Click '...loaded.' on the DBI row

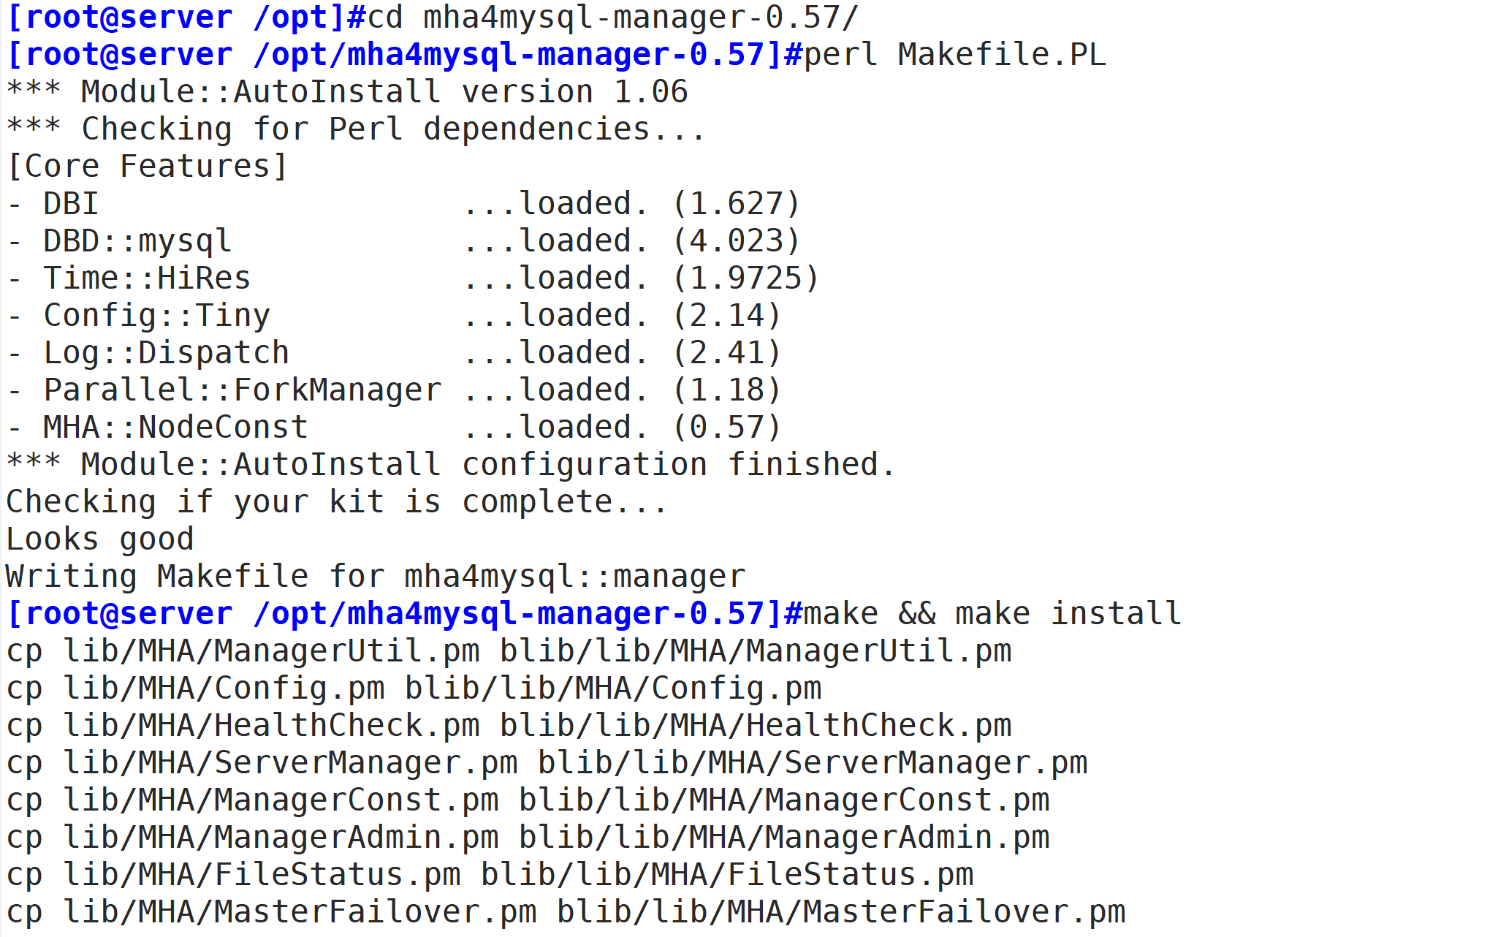(x=556, y=204)
